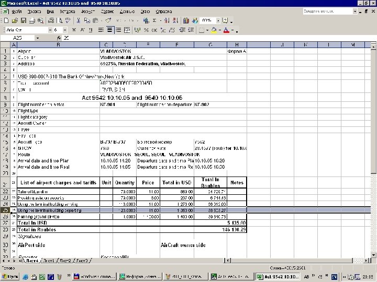The width and height of the screenshot is (377, 282).
Task: Open the AutoSum functions dropdown arrow
Action: pos(160,21)
